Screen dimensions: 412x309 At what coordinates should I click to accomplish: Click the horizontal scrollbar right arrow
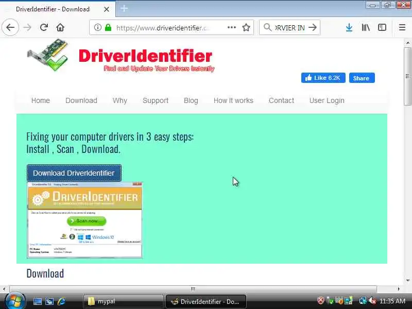tap(399, 289)
